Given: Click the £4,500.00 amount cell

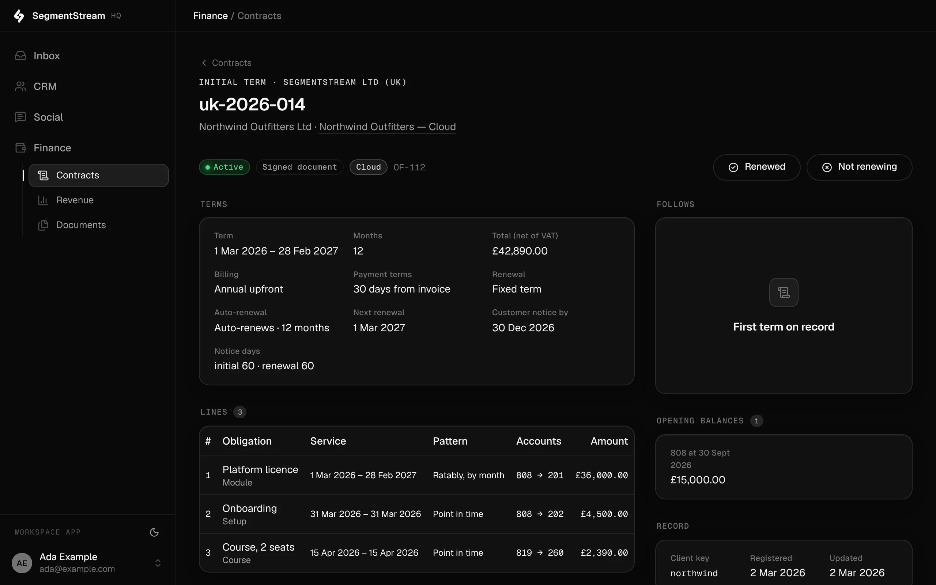Looking at the screenshot, I should pos(604,514).
